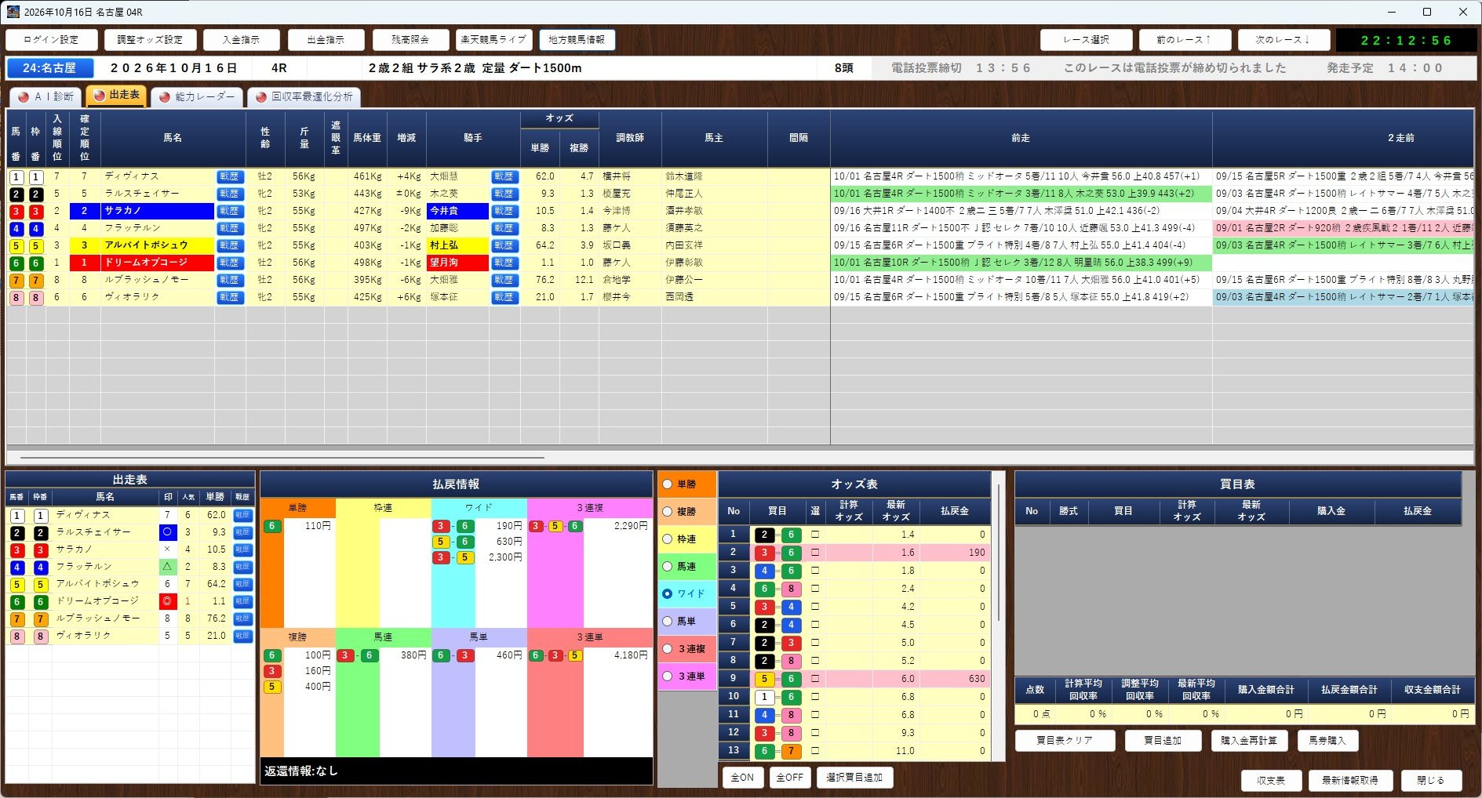Check selection box for odds row 5-6
This screenshot has height=798, width=1482.
pos(815,679)
